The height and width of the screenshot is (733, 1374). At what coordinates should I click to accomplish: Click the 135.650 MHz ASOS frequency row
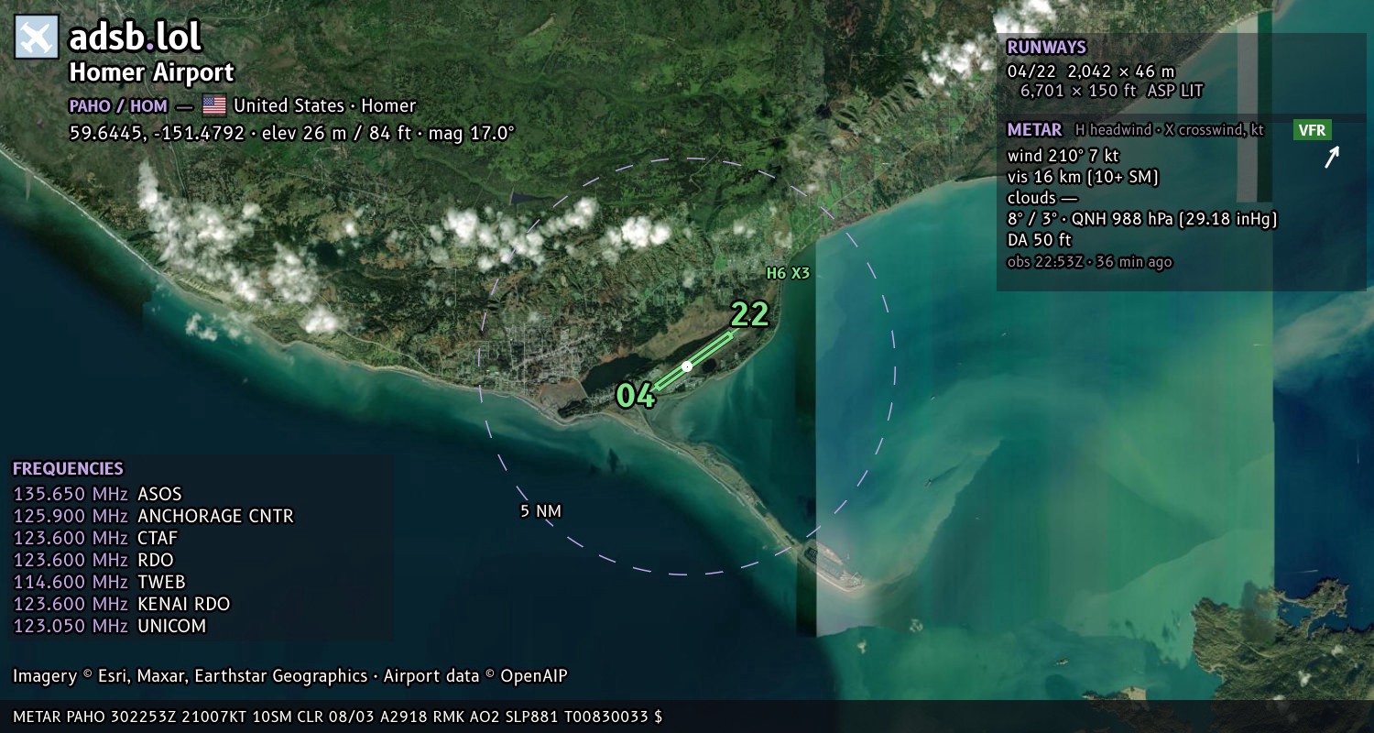coord(97,494)
